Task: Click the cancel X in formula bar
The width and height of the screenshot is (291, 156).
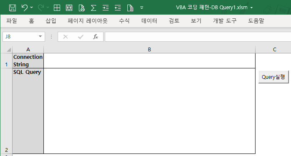Action: (x=66, y=37)
